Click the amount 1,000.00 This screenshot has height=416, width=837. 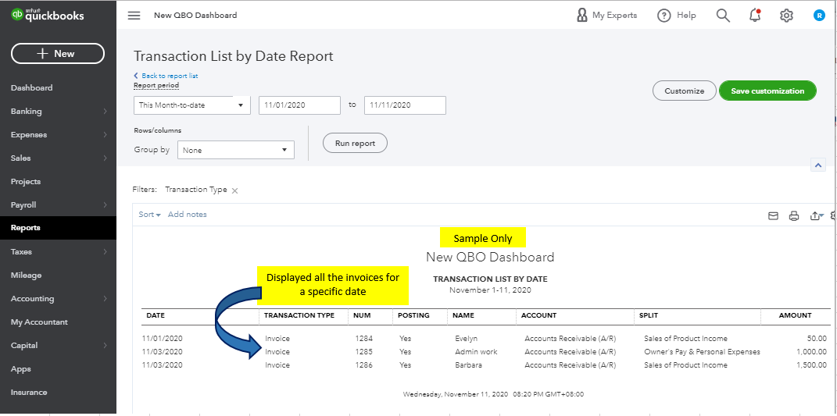(x=811, y=351)
